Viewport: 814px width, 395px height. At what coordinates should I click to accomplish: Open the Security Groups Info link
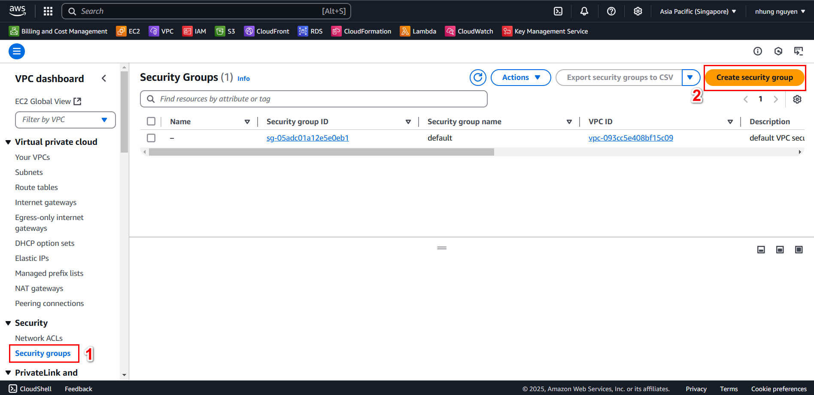(243, 79)
